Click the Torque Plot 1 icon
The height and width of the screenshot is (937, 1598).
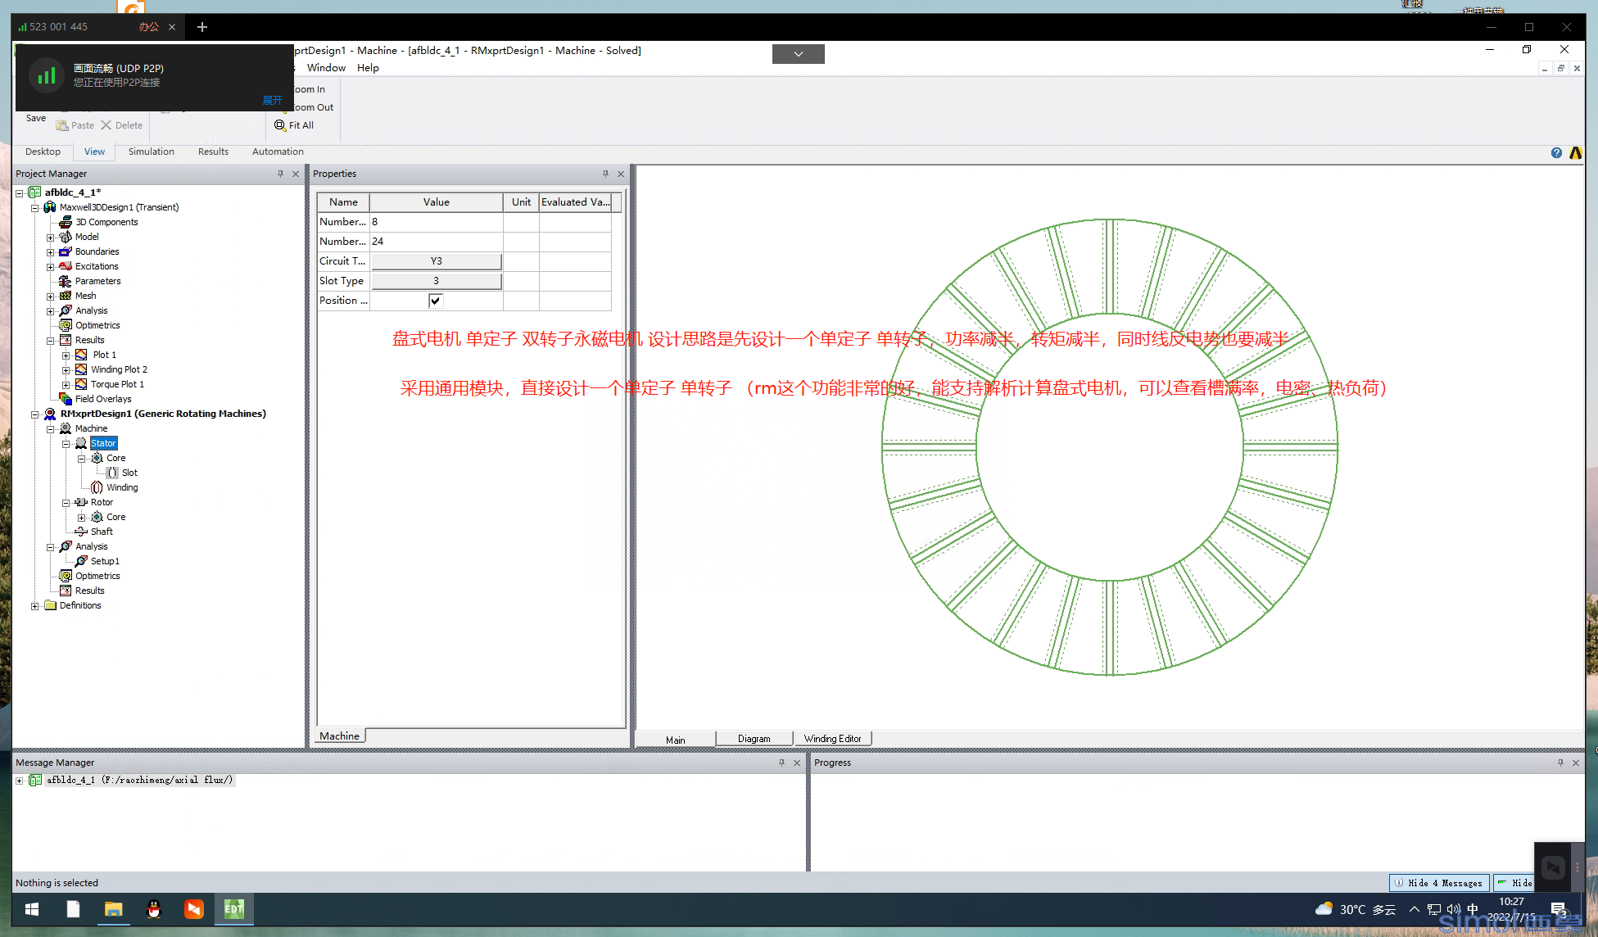(81, 384)
